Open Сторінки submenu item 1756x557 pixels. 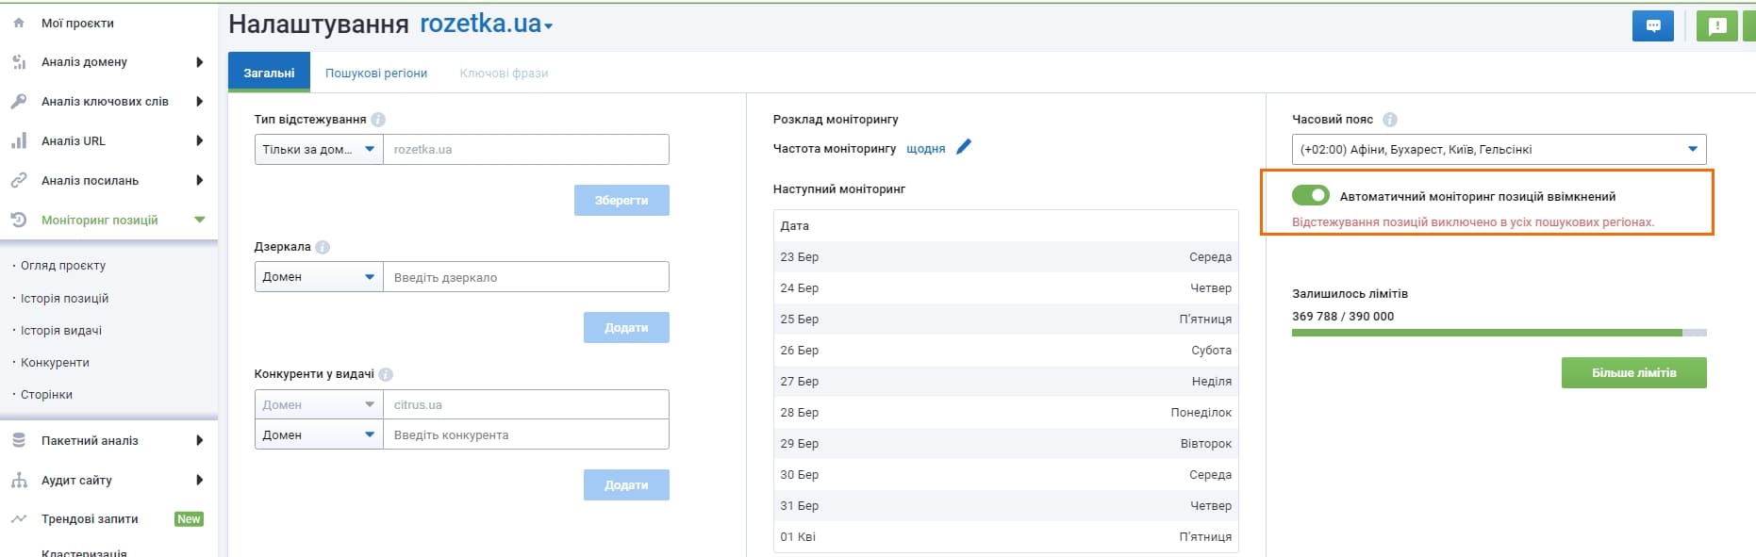coord(46,395)
